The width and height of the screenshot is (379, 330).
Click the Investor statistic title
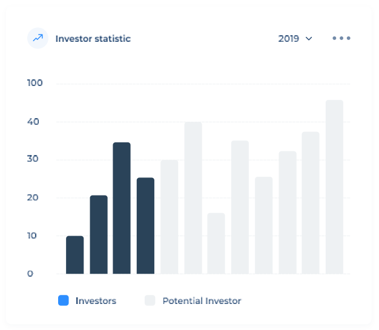pos(93,38)
